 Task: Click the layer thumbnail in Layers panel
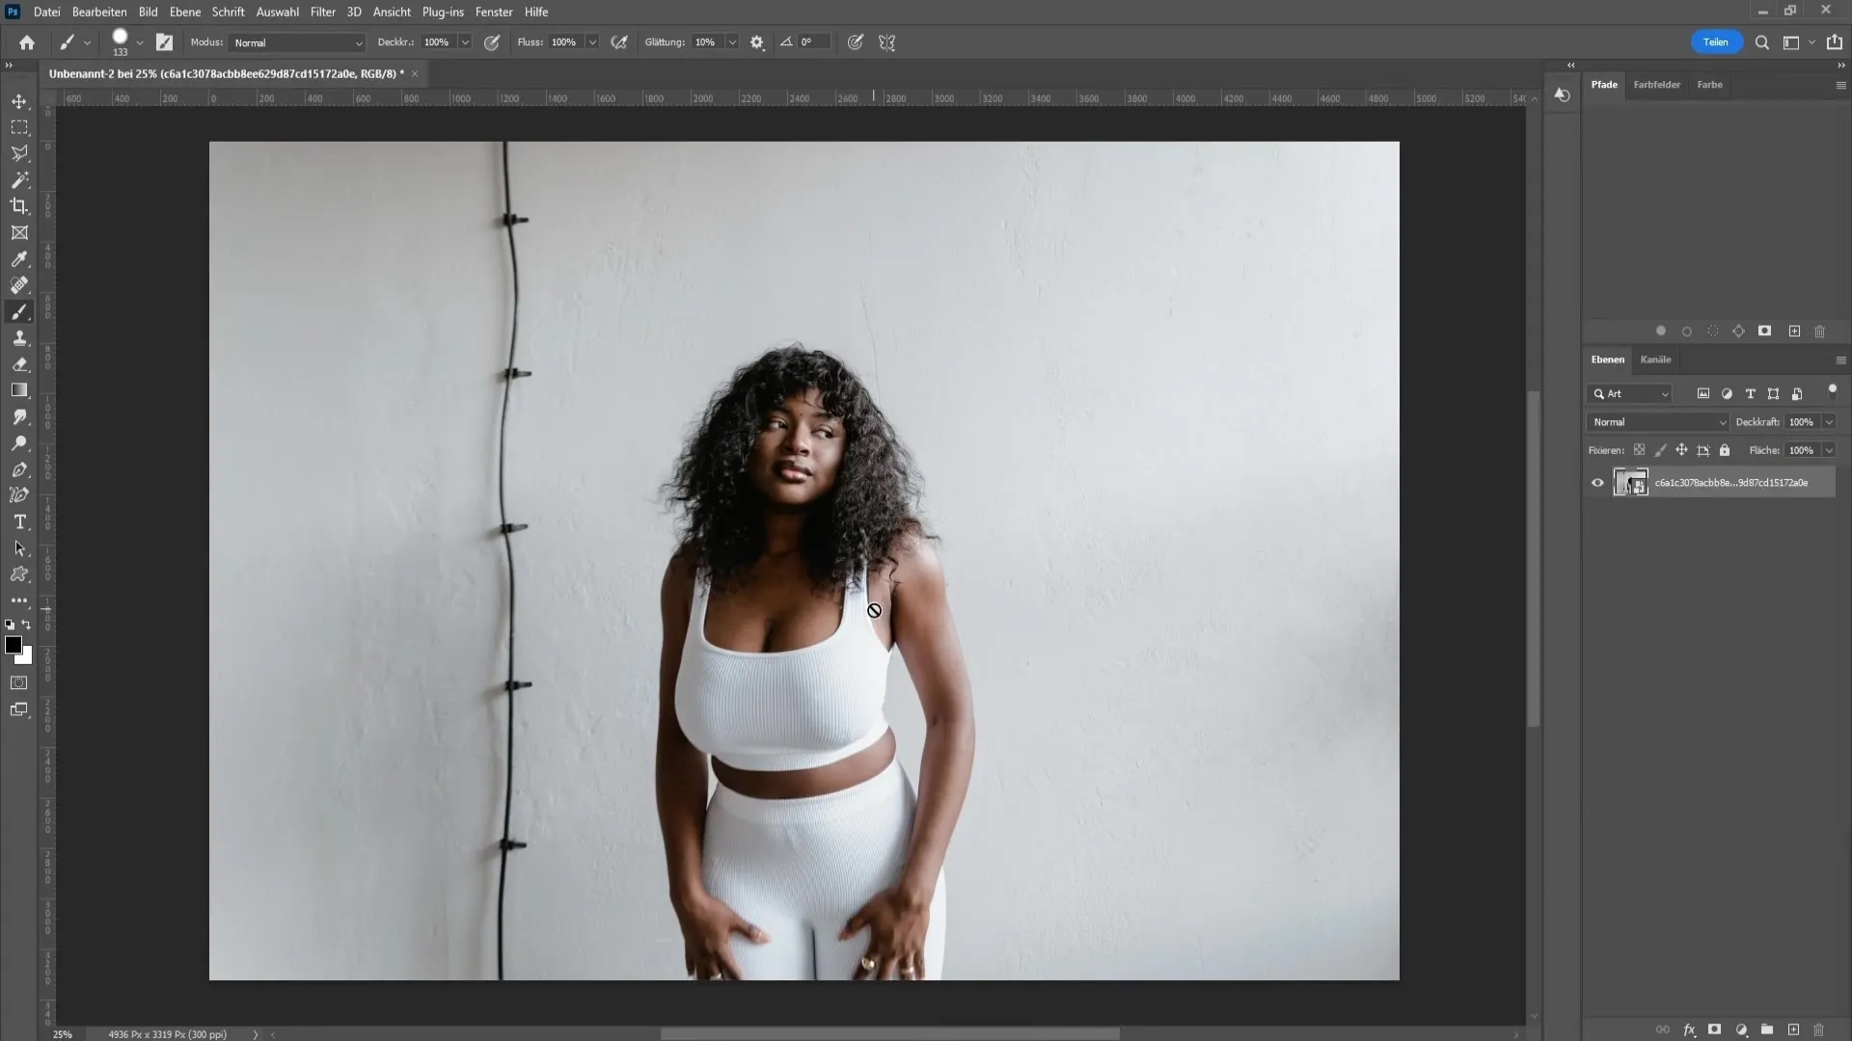click(1632, 482)
